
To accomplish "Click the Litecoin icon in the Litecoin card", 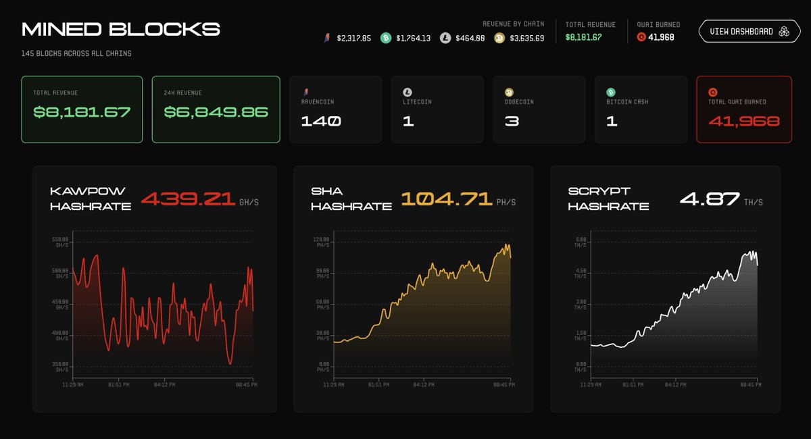I will tap(408, 92).
